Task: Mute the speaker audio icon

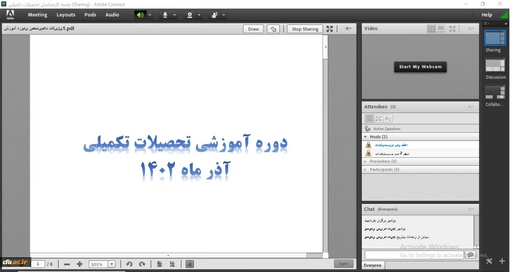Action: [x=140, y=15]
